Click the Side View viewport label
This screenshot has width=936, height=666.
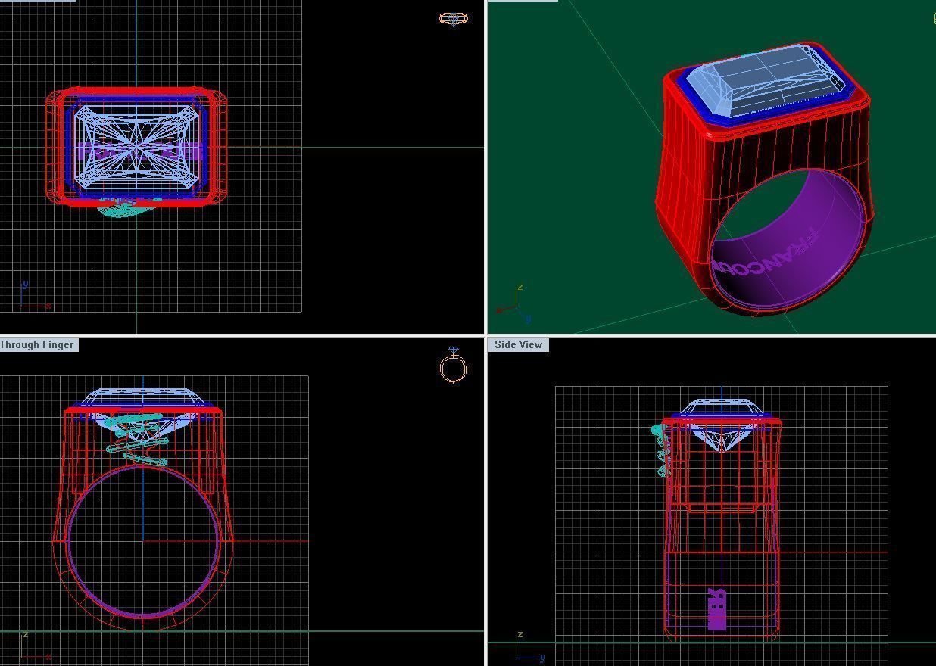click(x=518, y=344)
